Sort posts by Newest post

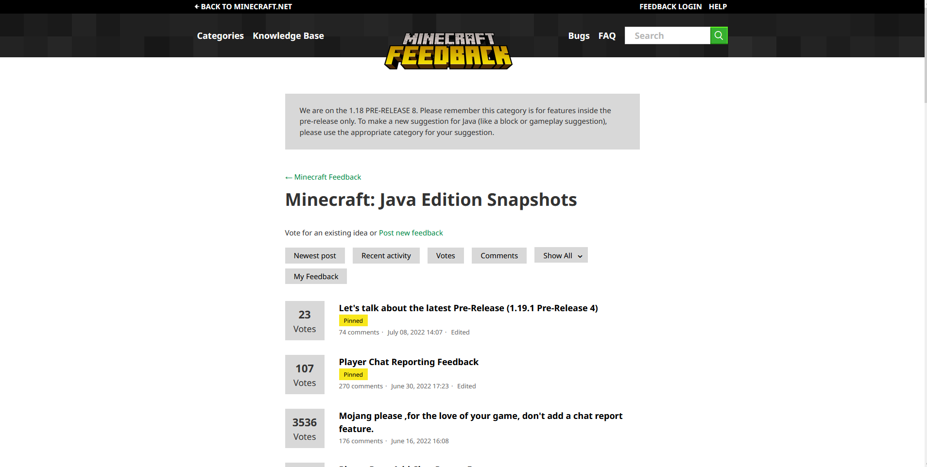(315, 256)
